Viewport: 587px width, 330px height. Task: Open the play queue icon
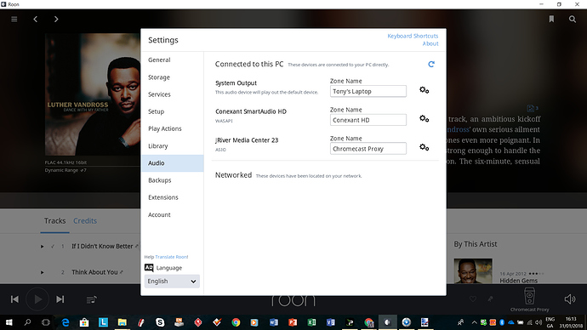[92, 299]
